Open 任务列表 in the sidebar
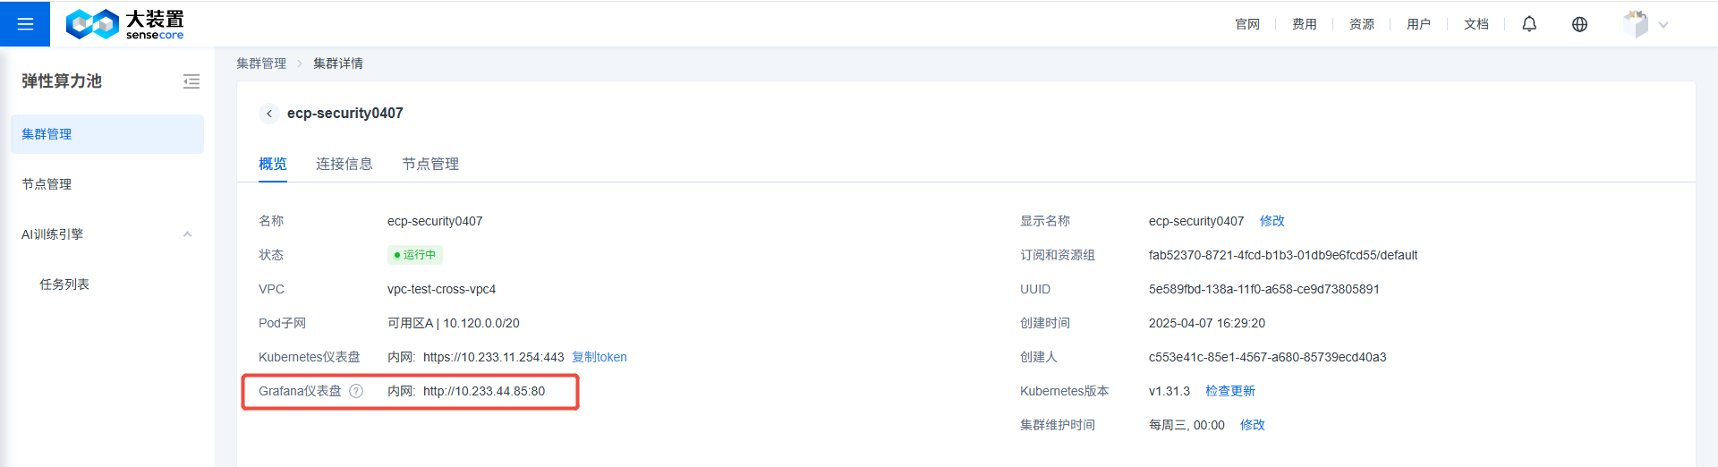Image resolution: width=1718 pixels, height=467 pixels. tap(64, 284)
